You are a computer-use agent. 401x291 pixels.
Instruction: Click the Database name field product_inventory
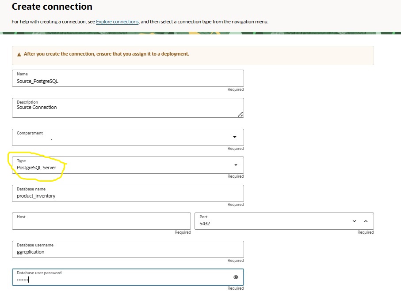(x=128, y=193)
